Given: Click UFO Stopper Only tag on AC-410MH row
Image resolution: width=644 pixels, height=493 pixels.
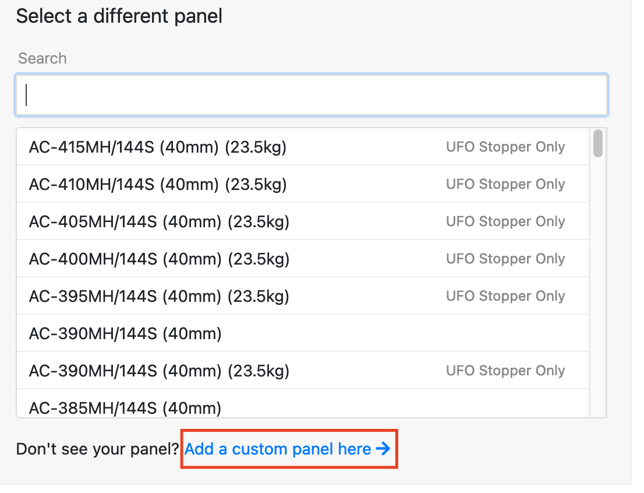Looking at the screenshot, I should pos(505,184).
